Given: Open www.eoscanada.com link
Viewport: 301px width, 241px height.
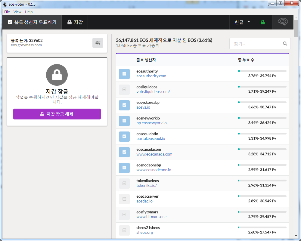Looking at the screenshot, I should point(154,154).
